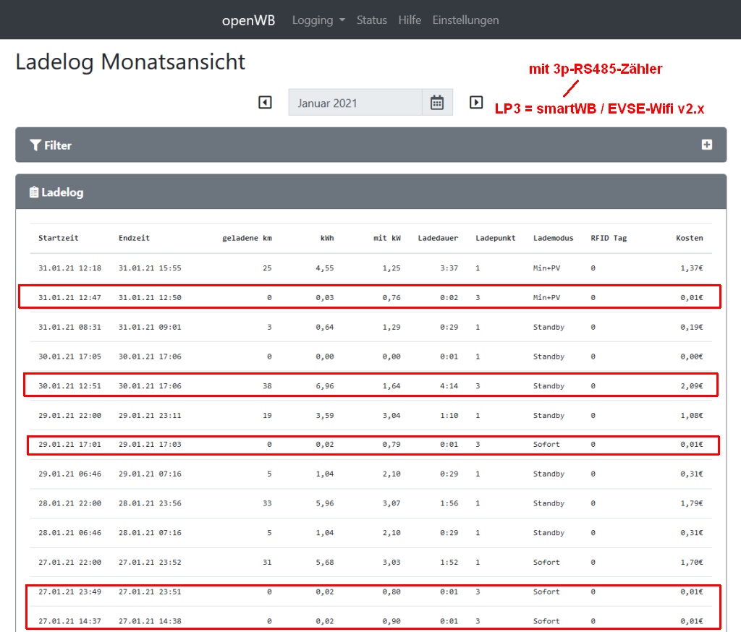
Task: Click the Kosten column header
Action: click(x=689, y=238)
